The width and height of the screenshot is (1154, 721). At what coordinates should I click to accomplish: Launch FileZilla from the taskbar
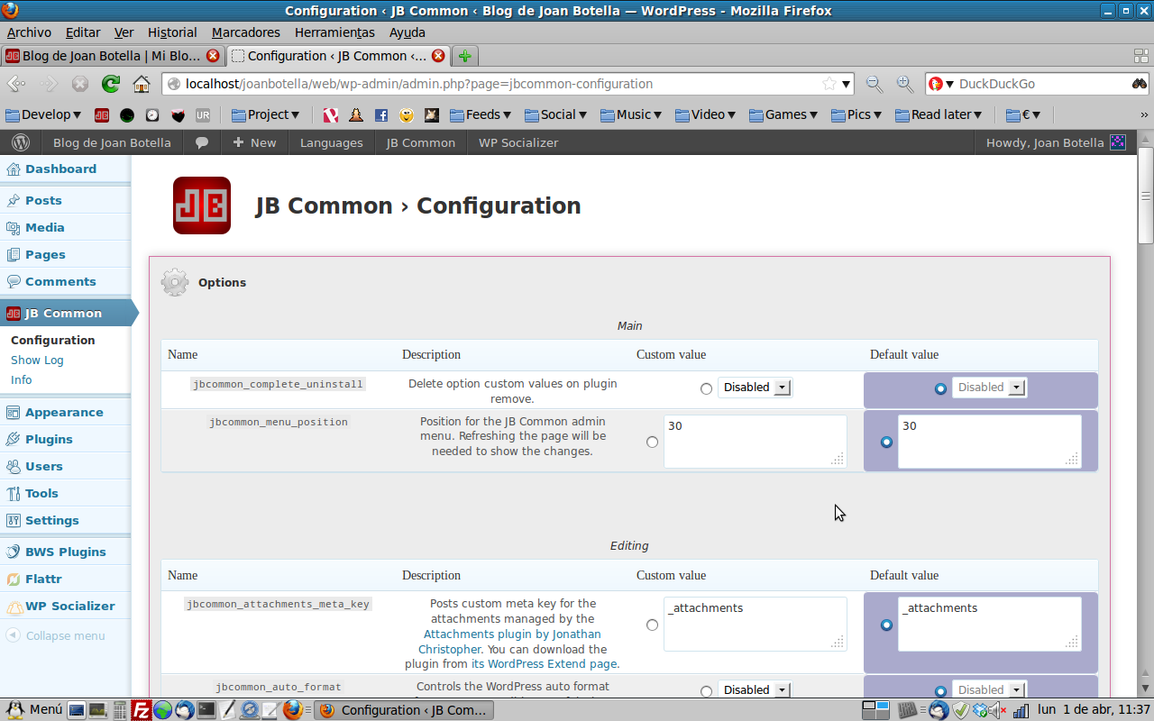tap(141, 709)
